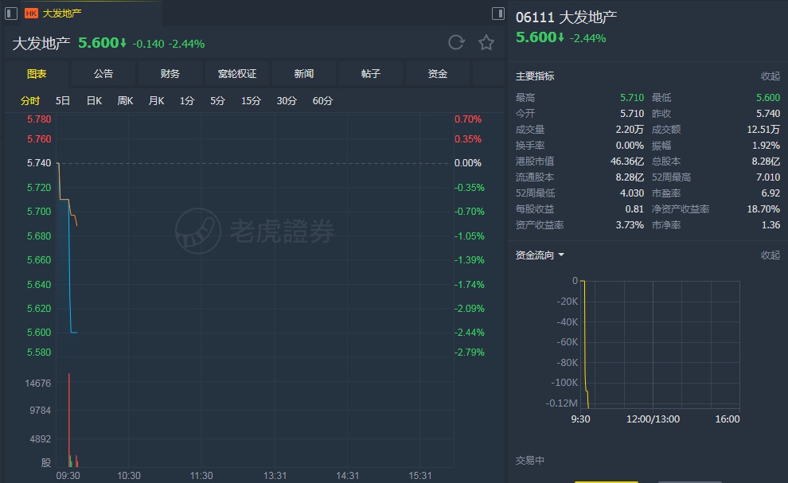Screen dimensions: 788x483
Task: Click the -2.44% percent axis label
Action: pos(470,333)
